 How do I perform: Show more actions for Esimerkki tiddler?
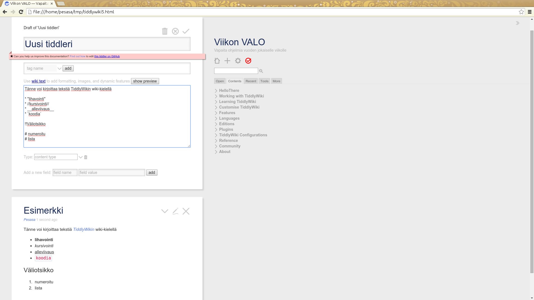coord(165,211)
